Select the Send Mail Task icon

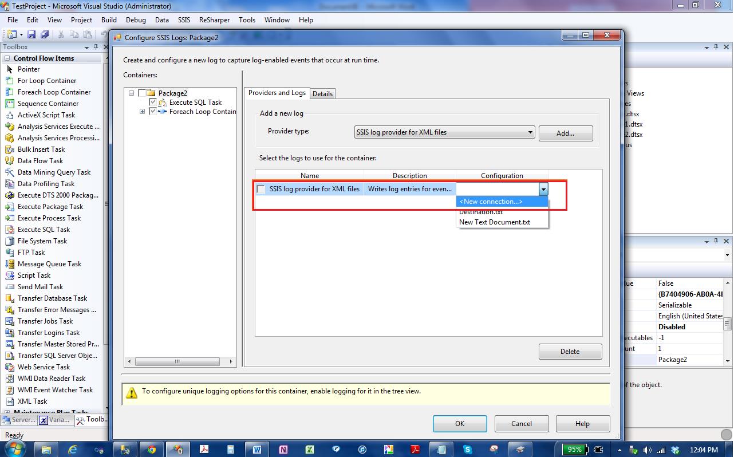[9, 287]
